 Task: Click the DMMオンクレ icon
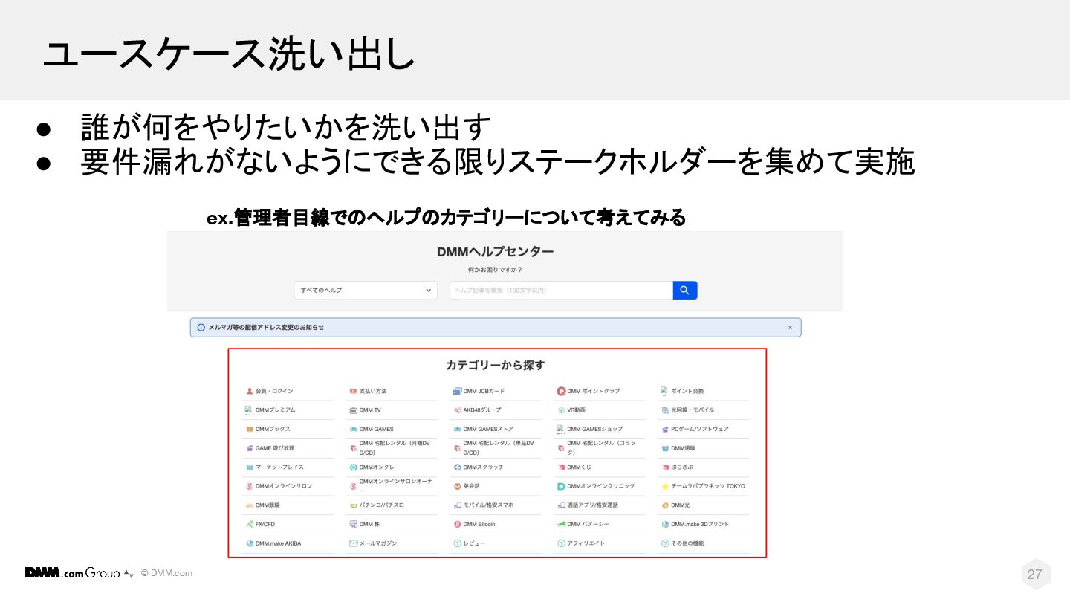point(354,467)
